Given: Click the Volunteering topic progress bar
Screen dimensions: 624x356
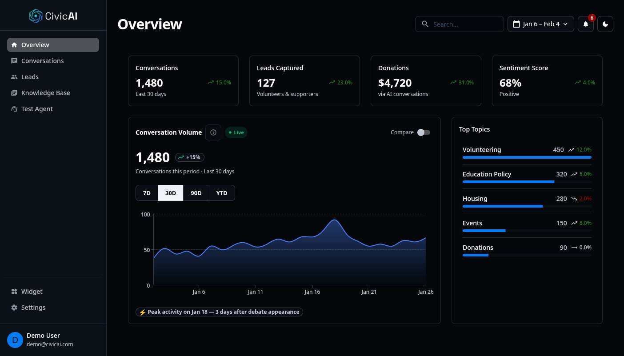Looking at the screenshot, I should [x=527, y=157].
